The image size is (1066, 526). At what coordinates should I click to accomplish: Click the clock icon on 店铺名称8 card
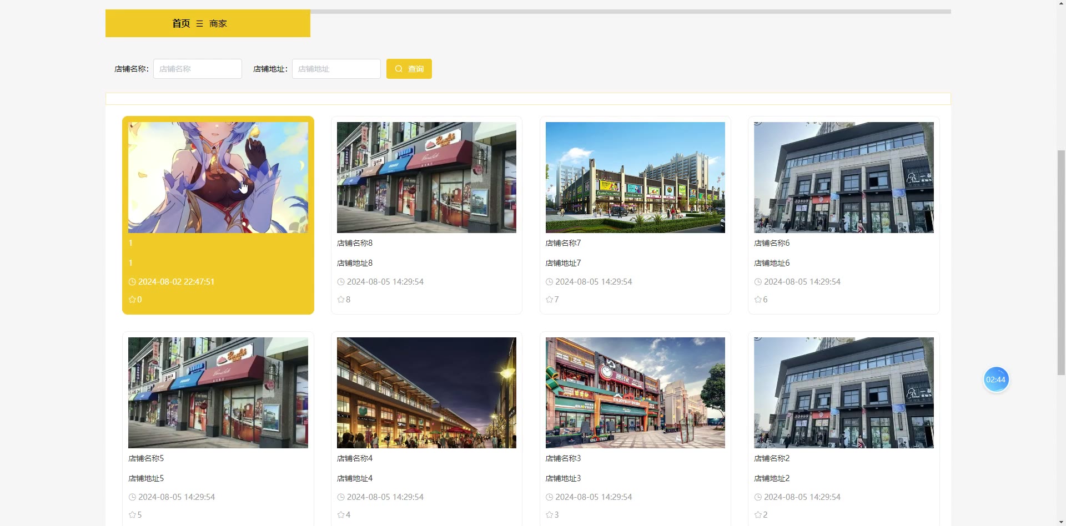pos(341,282)
